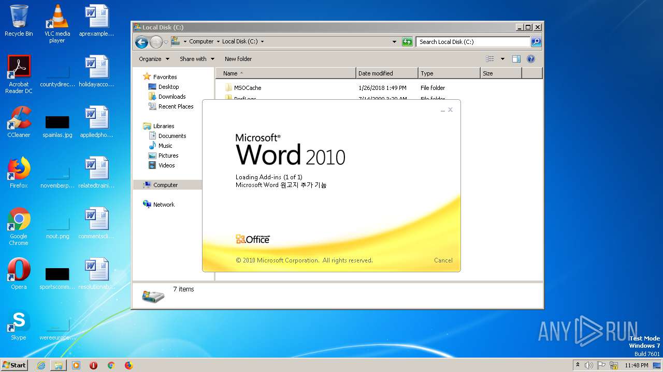Select holidayacco Word document icon
The image size is (663, 372).
pos(96,71)
